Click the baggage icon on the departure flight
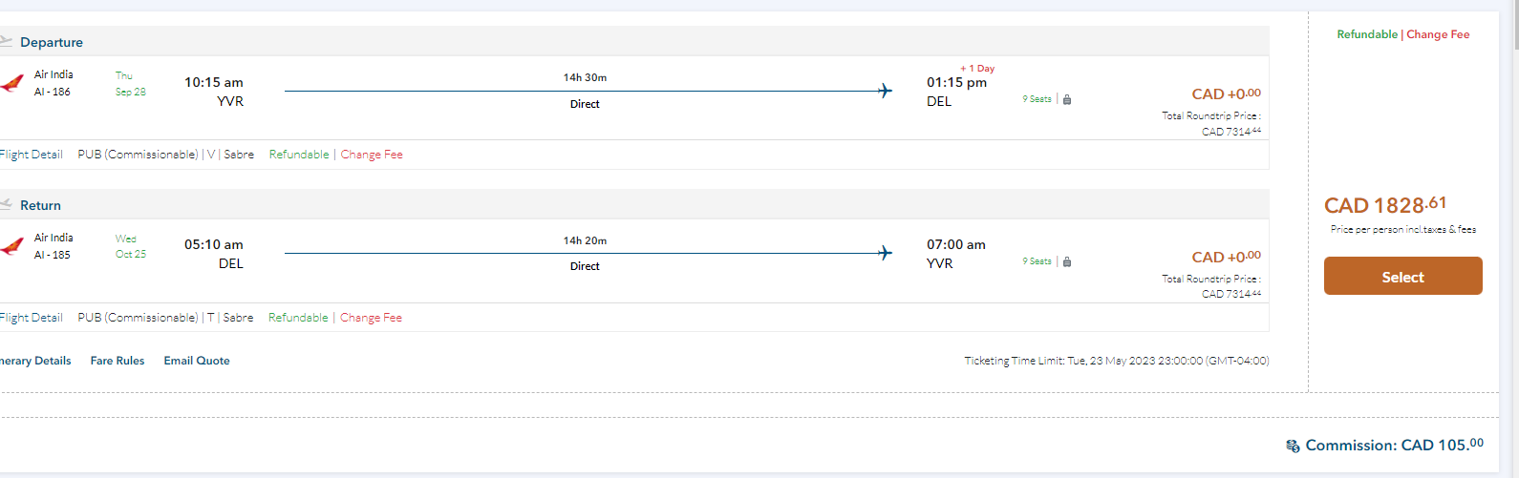This screenshot has height=478, width=1519. coord(1067,99)
